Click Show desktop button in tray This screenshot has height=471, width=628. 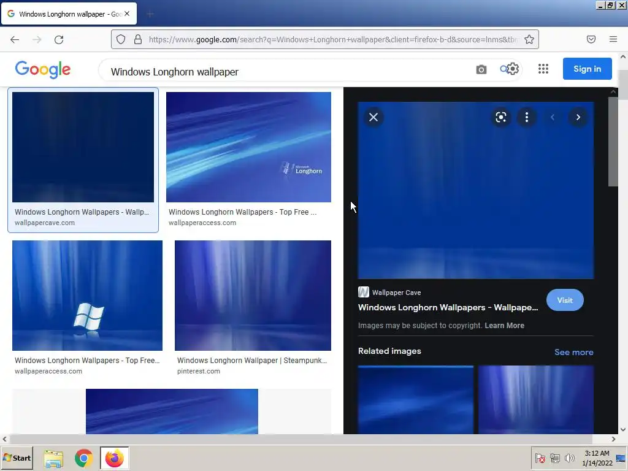[621, 458]
